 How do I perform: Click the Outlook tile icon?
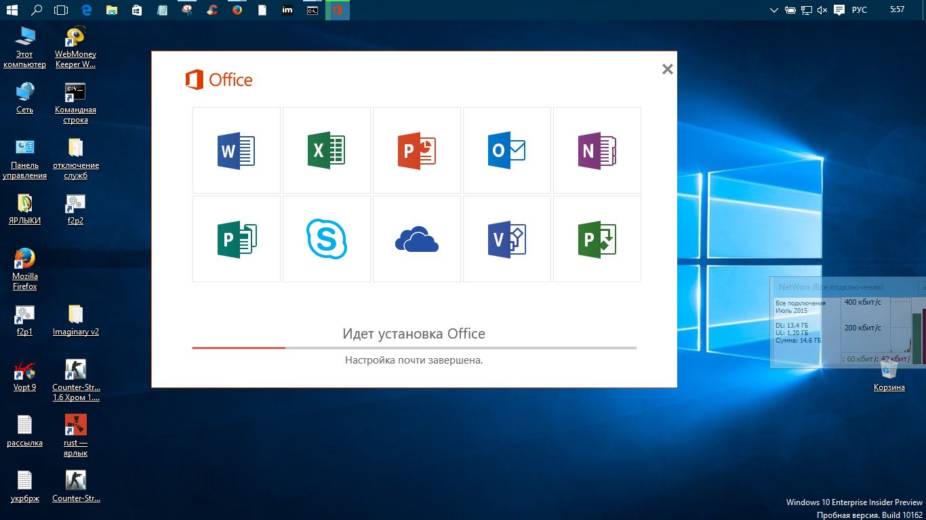506,150
